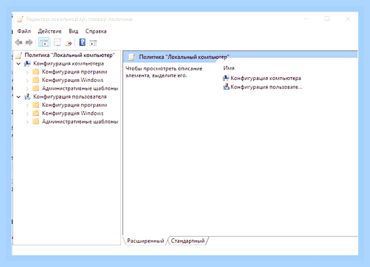This screenshot has height=267, width=370.
Task: Click the computer icon in right pane list
Action: coord(226,78)
